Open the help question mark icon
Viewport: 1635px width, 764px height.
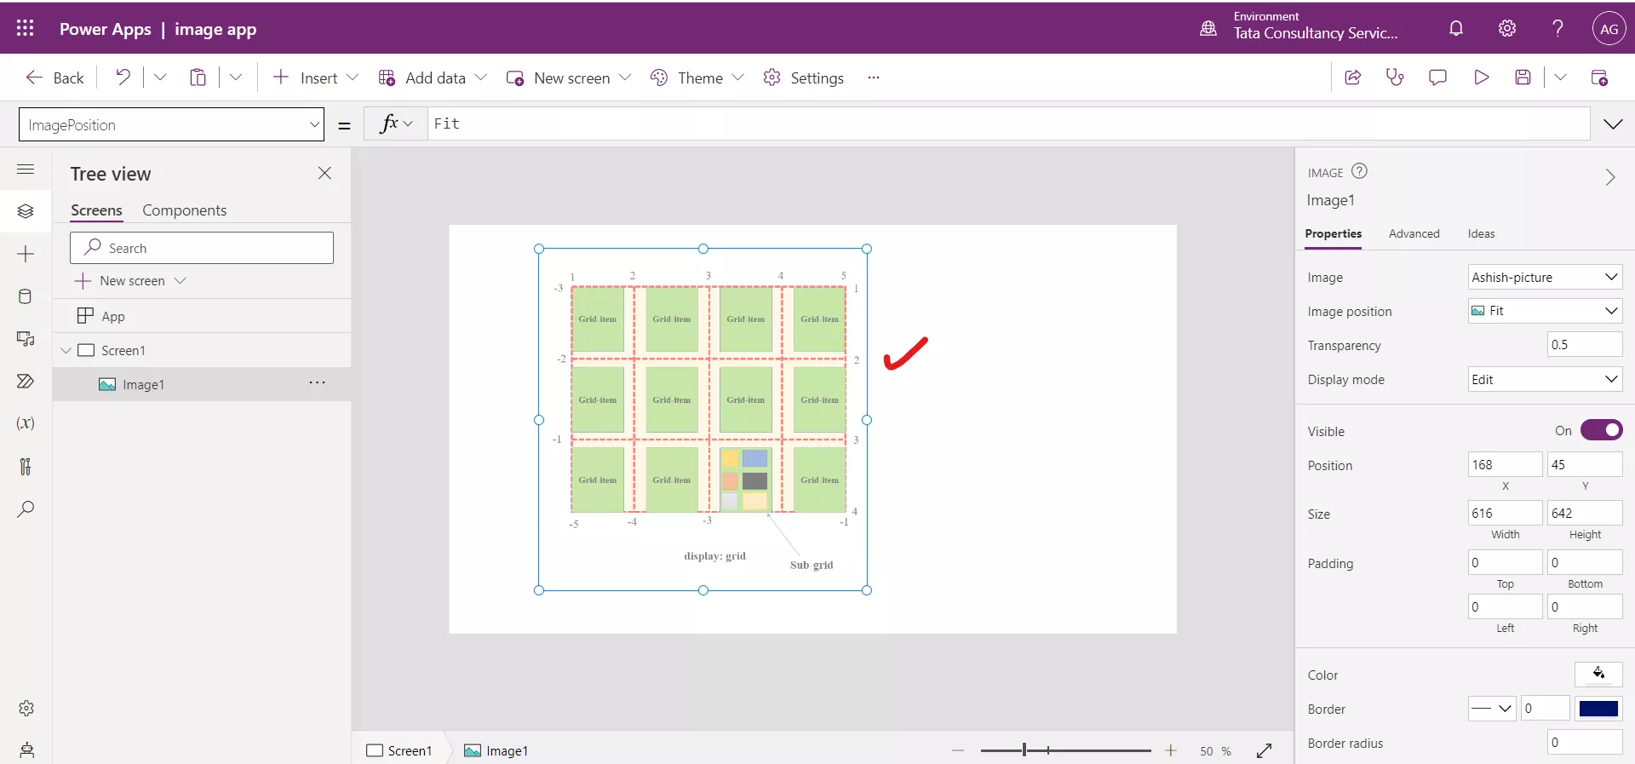(1558, 28)
